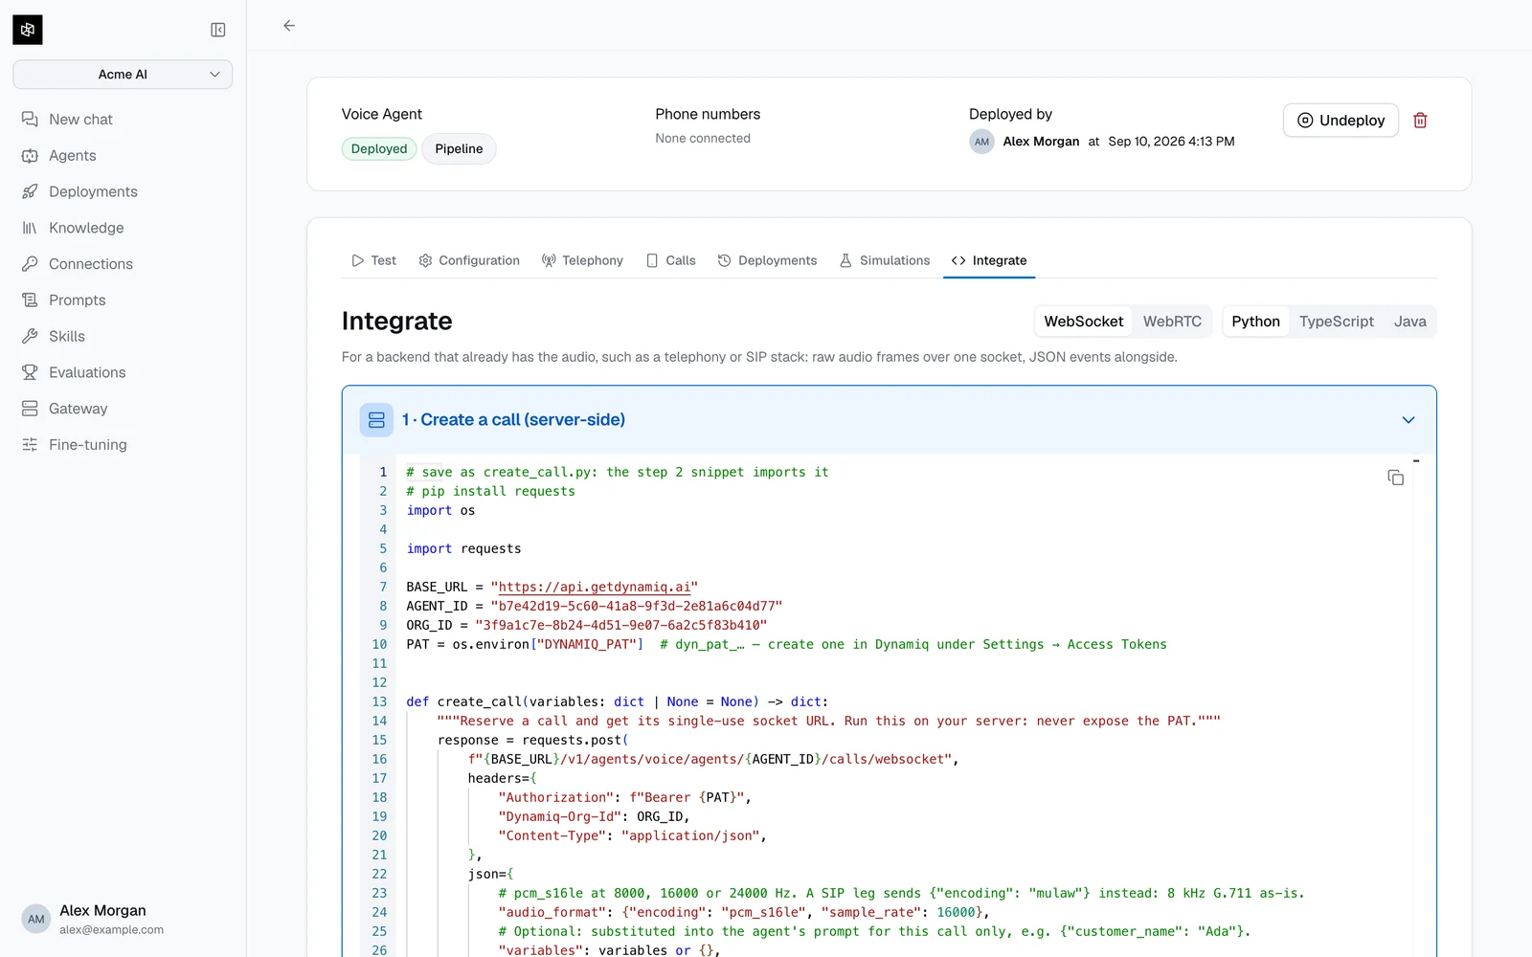Choose Java as the snippet language
The image size is (1532, 957).
click(1409, 322)
